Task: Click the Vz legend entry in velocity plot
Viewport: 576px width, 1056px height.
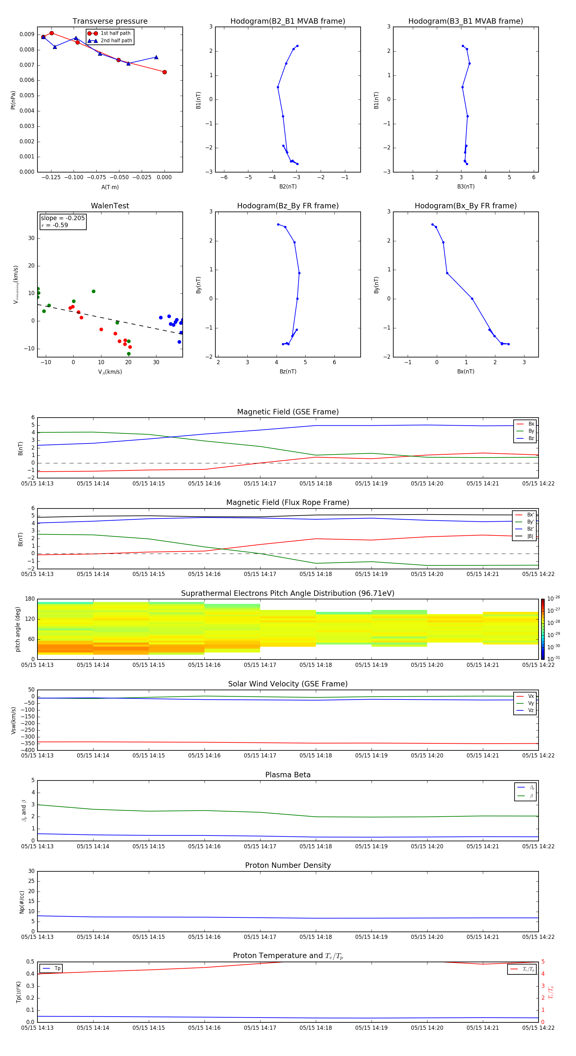Action: pos(525,710)
